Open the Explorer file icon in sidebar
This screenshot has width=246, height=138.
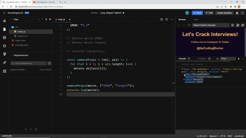tap(5, 29)
